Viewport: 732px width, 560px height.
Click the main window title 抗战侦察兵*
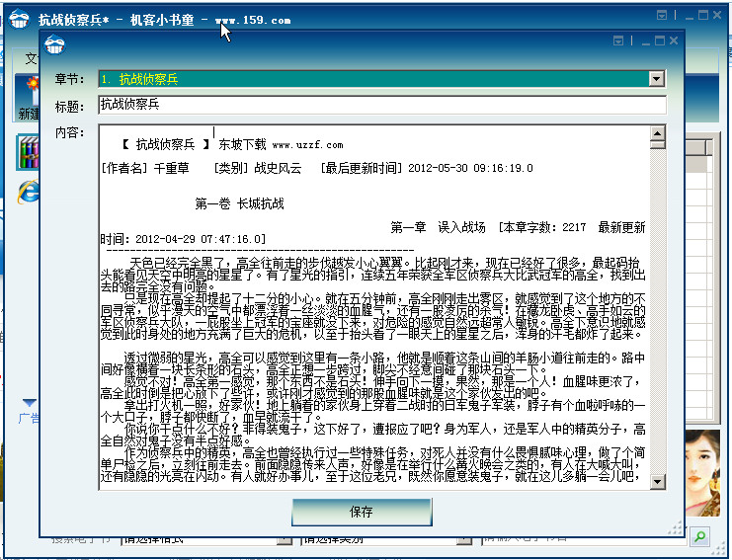(74, 20)
